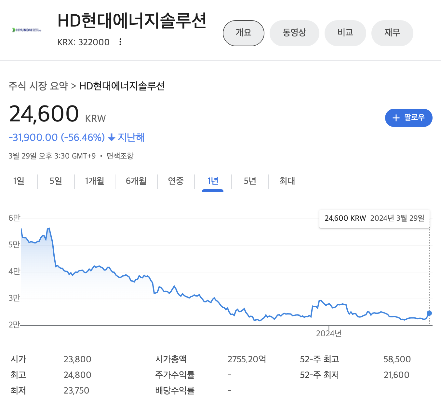The width and height of the screenshot is (441, 403).
Task: Click the 6만 y-axis label
Action: pyautogui.click(x=14, y=218)
